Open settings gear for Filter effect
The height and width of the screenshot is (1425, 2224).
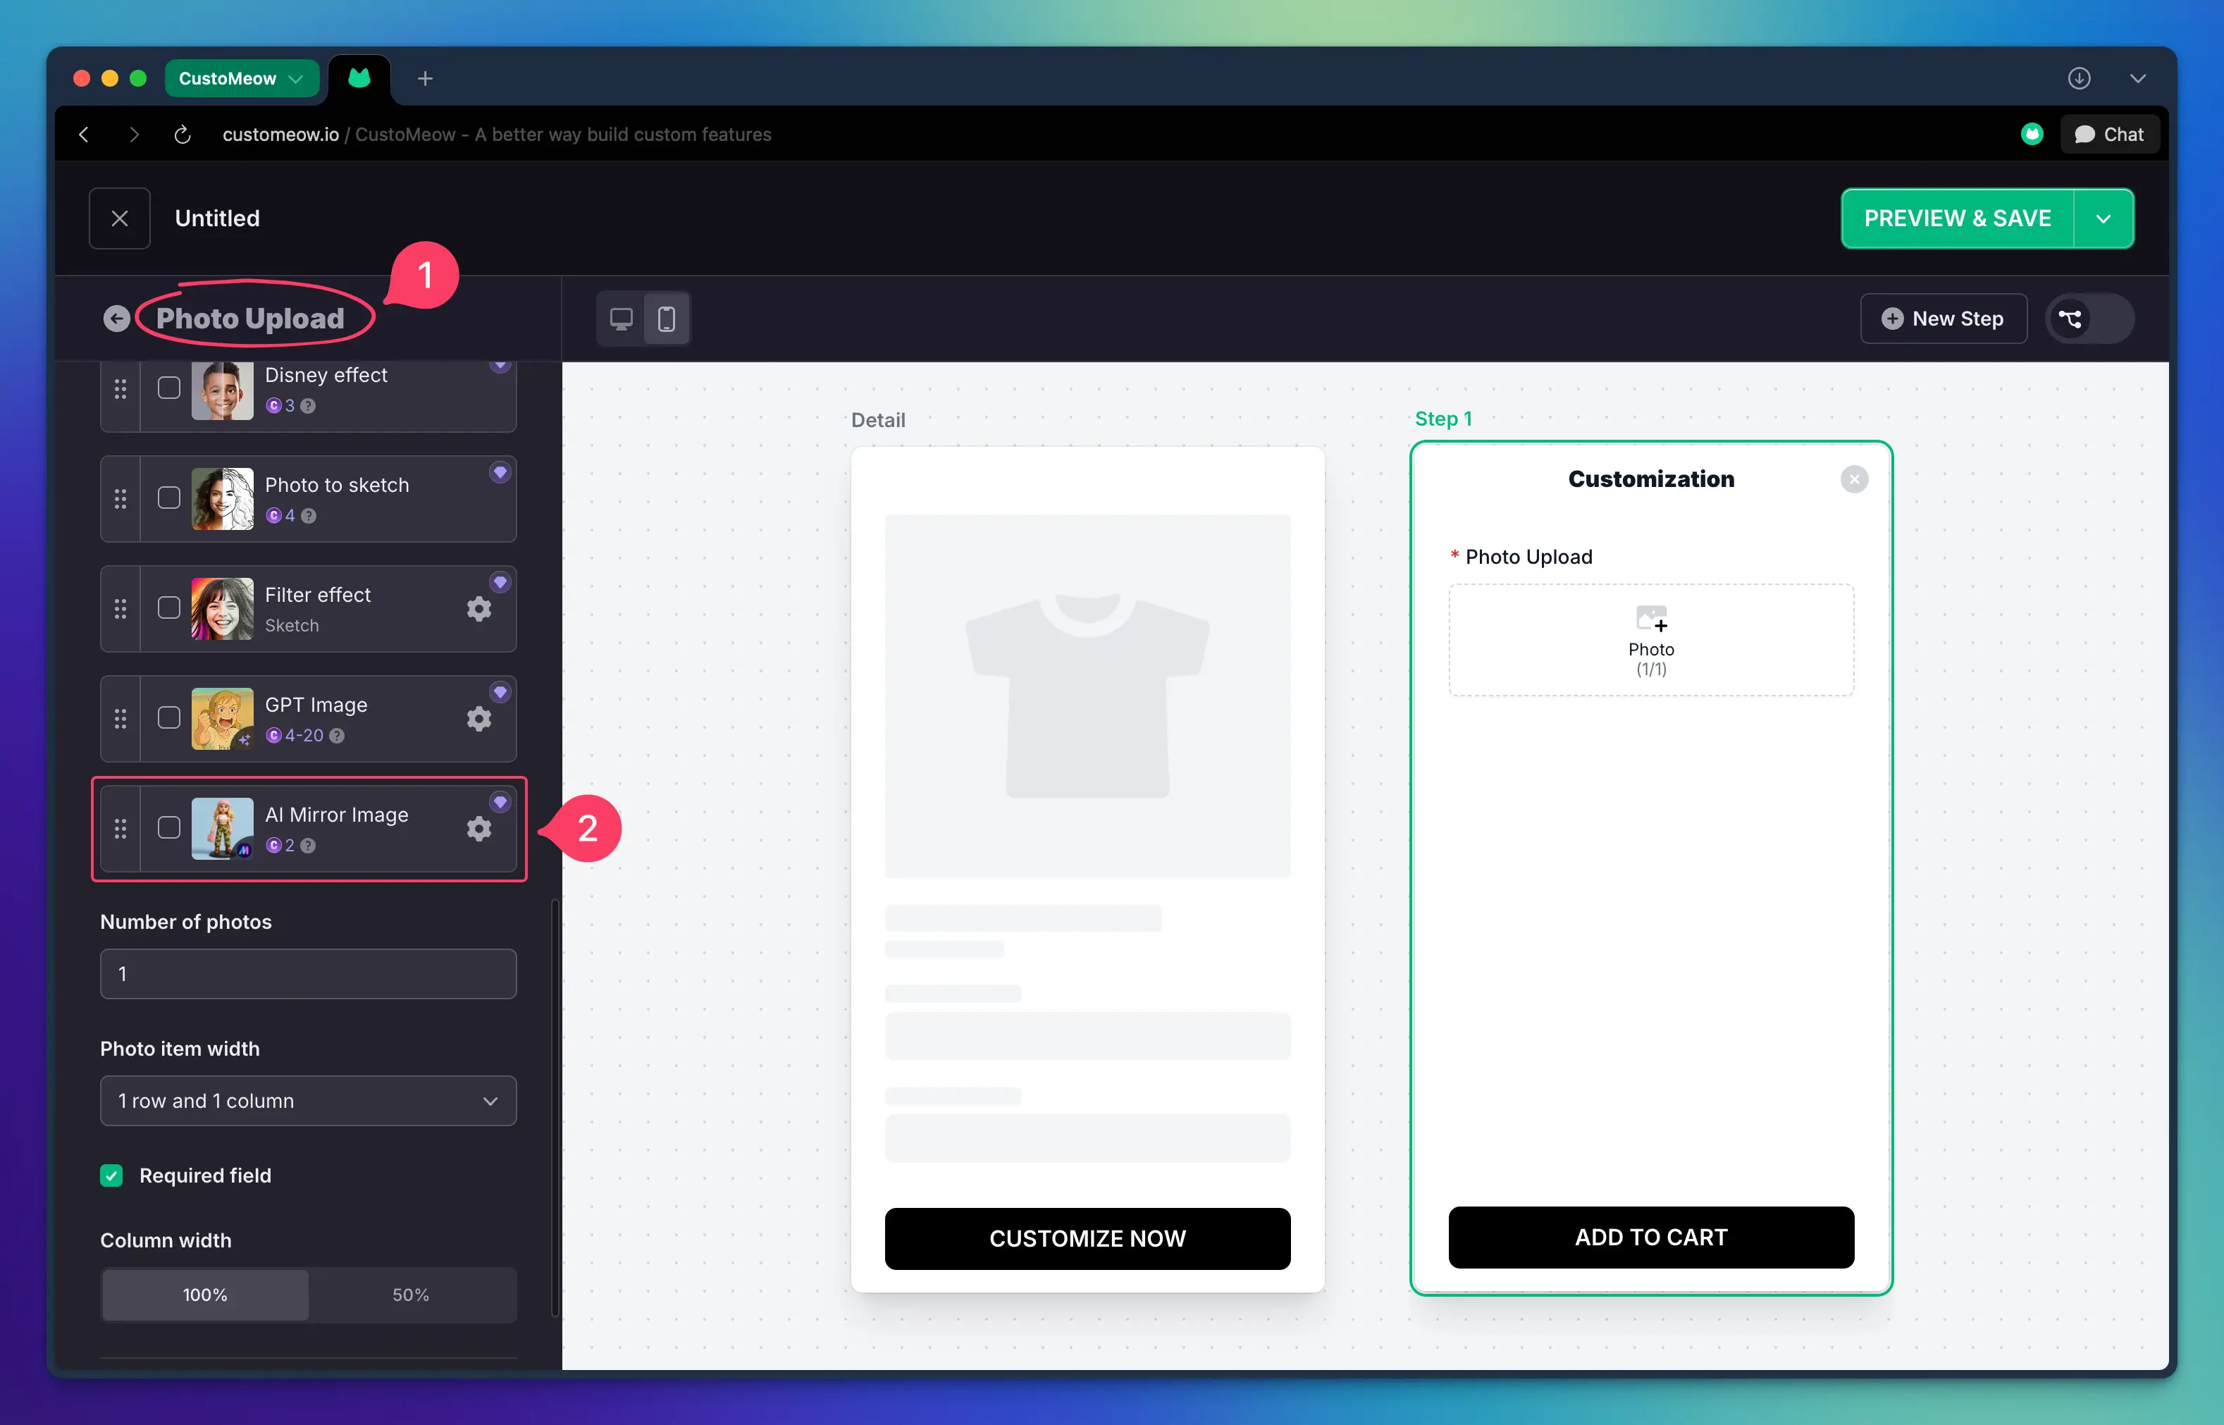coord(478,609)
